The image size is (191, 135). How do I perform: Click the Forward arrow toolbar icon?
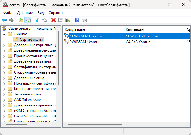coord(11,20)
